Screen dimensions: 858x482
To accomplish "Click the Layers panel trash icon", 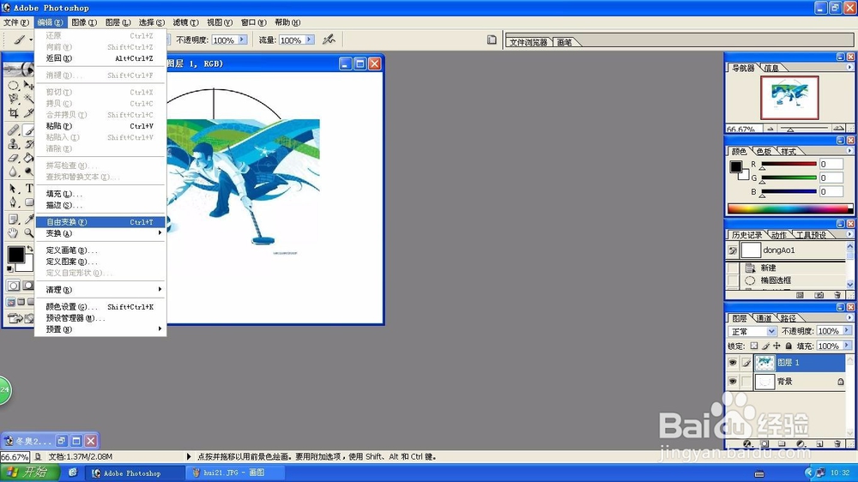I will 837,443.
